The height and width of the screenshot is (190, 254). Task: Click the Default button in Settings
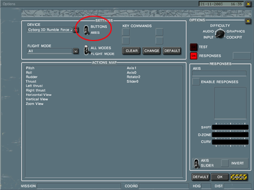tap(172, 51)
